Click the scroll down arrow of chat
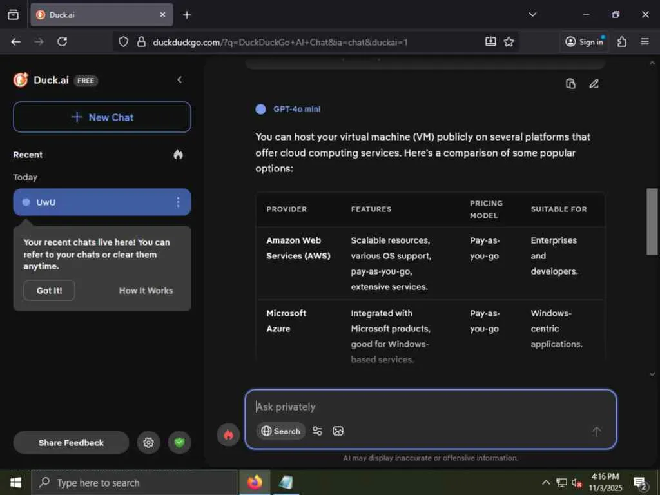 [652, 374]
